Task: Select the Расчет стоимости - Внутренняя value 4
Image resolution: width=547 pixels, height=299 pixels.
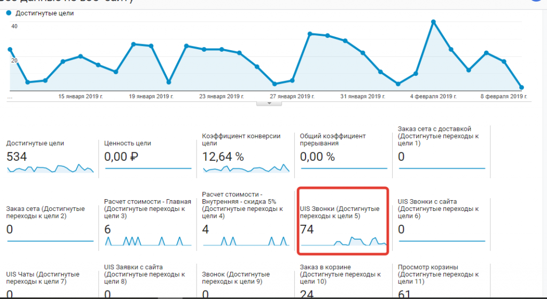Action: tap(206, 229)
